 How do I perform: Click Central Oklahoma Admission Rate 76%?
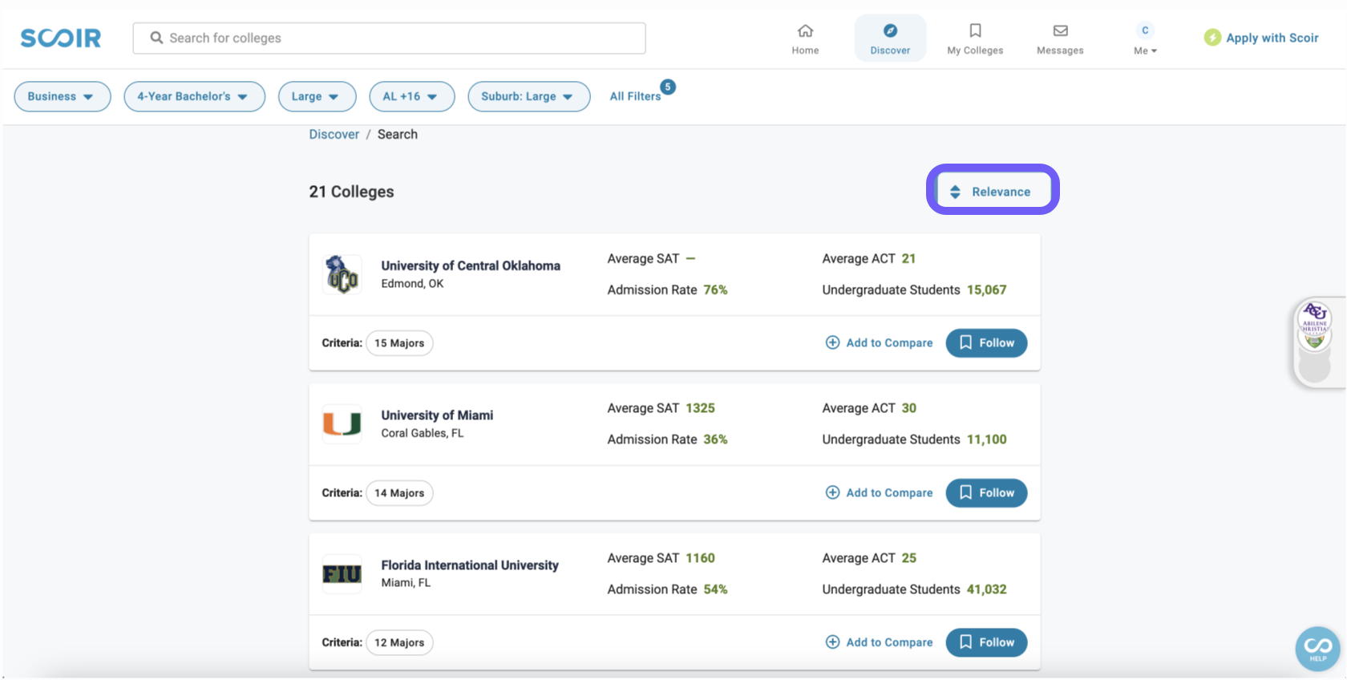click(x=715, y=289)
